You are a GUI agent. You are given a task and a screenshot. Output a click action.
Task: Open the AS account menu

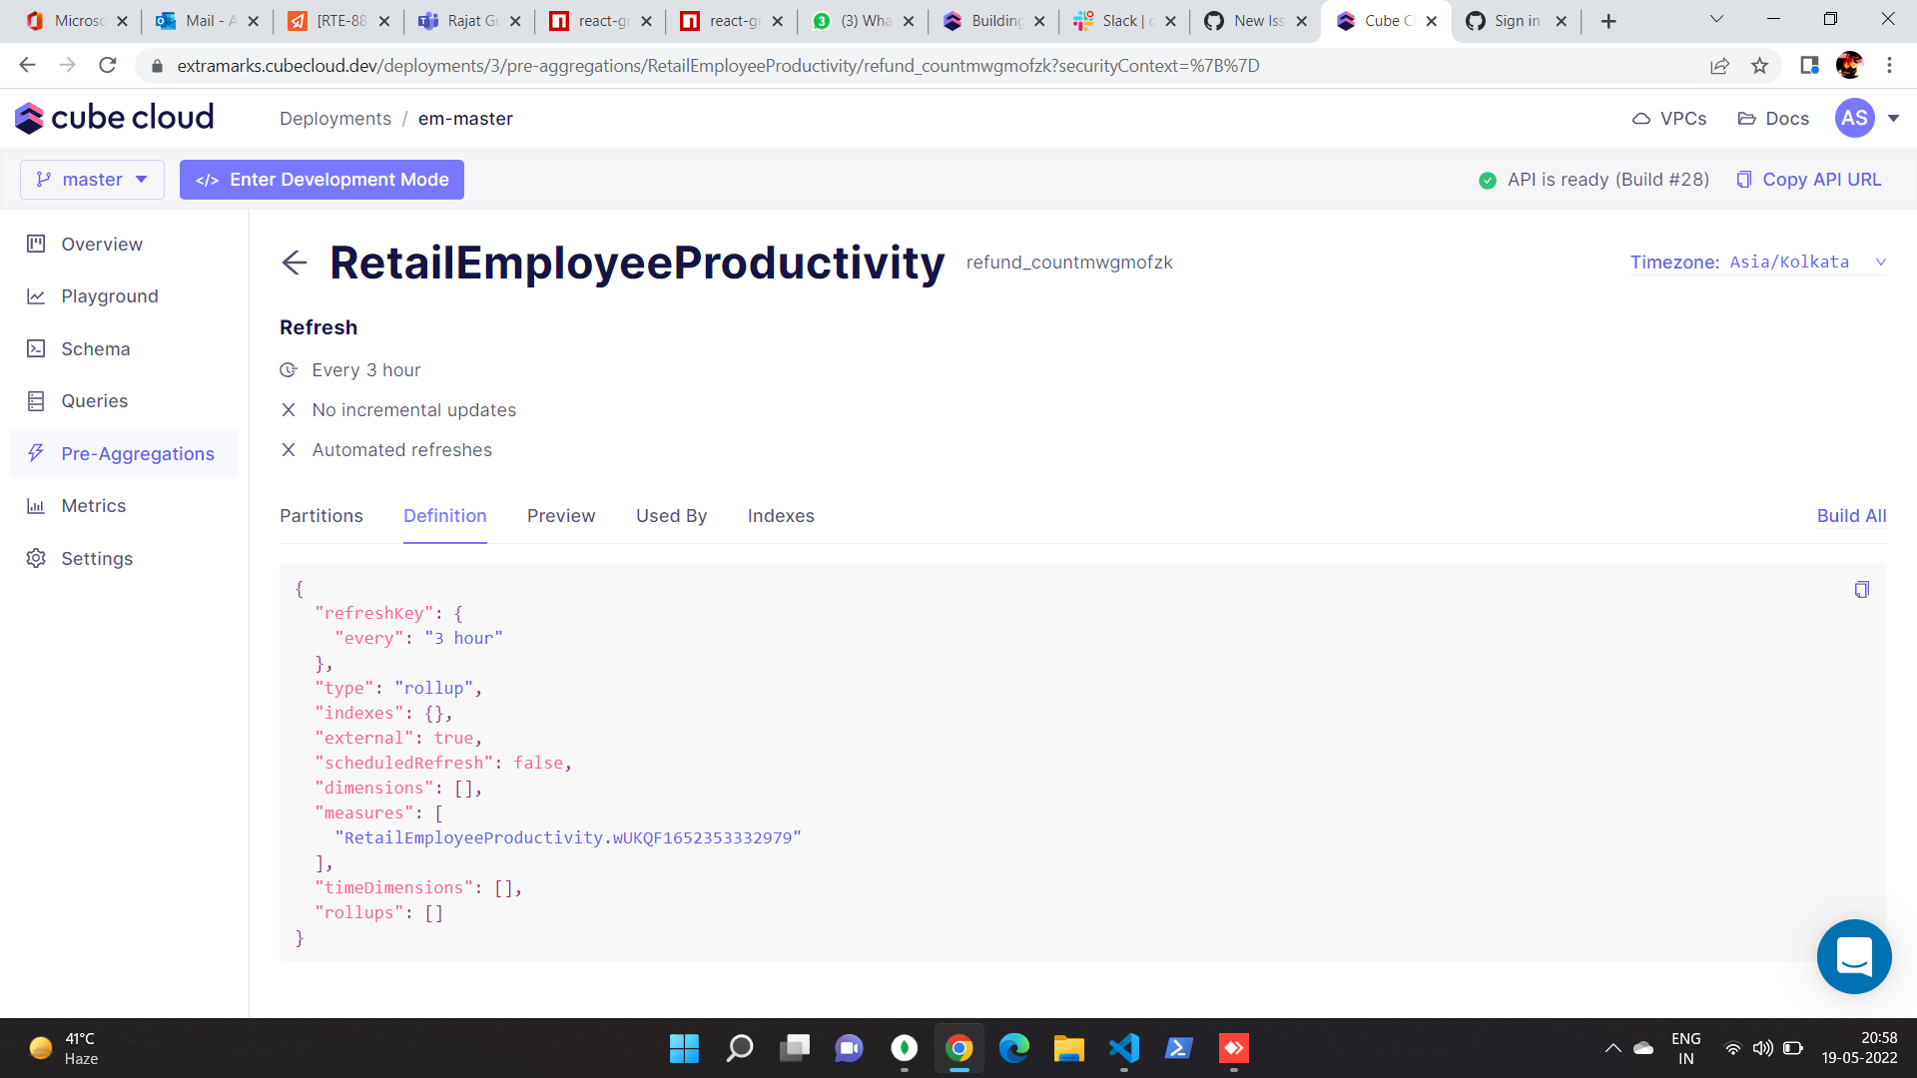coord(1865,118)
